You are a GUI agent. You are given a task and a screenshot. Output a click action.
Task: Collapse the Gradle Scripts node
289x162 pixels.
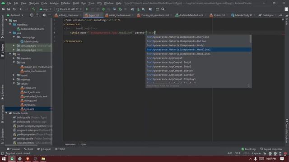pos(7,113)
